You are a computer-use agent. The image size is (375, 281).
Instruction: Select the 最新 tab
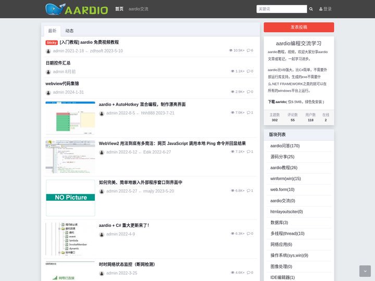pos(52,31)
